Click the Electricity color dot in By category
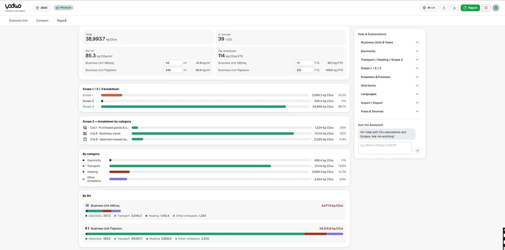This screenshot has height=250, width=505. [x=84, y=160]
